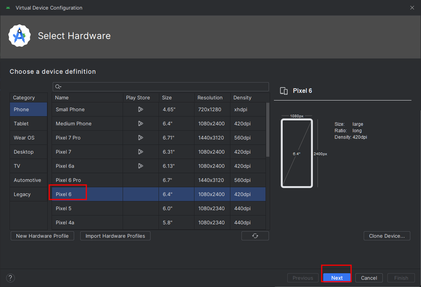Click the Ratio: long detail text
The height and width of the screenshot is (287, 421).
coord(348,131)
